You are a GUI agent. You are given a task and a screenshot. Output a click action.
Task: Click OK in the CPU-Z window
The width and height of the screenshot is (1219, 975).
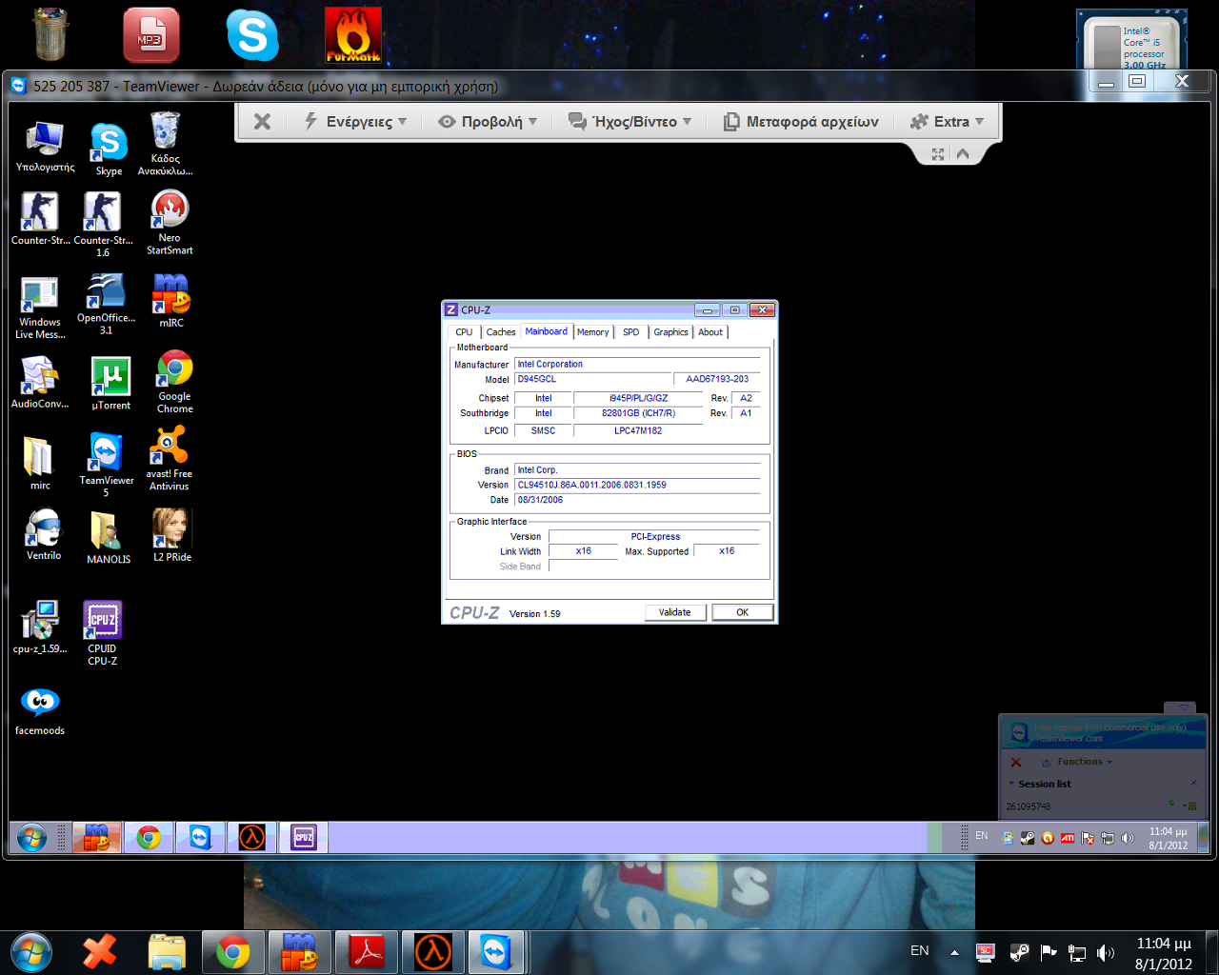tap(742, 612)
